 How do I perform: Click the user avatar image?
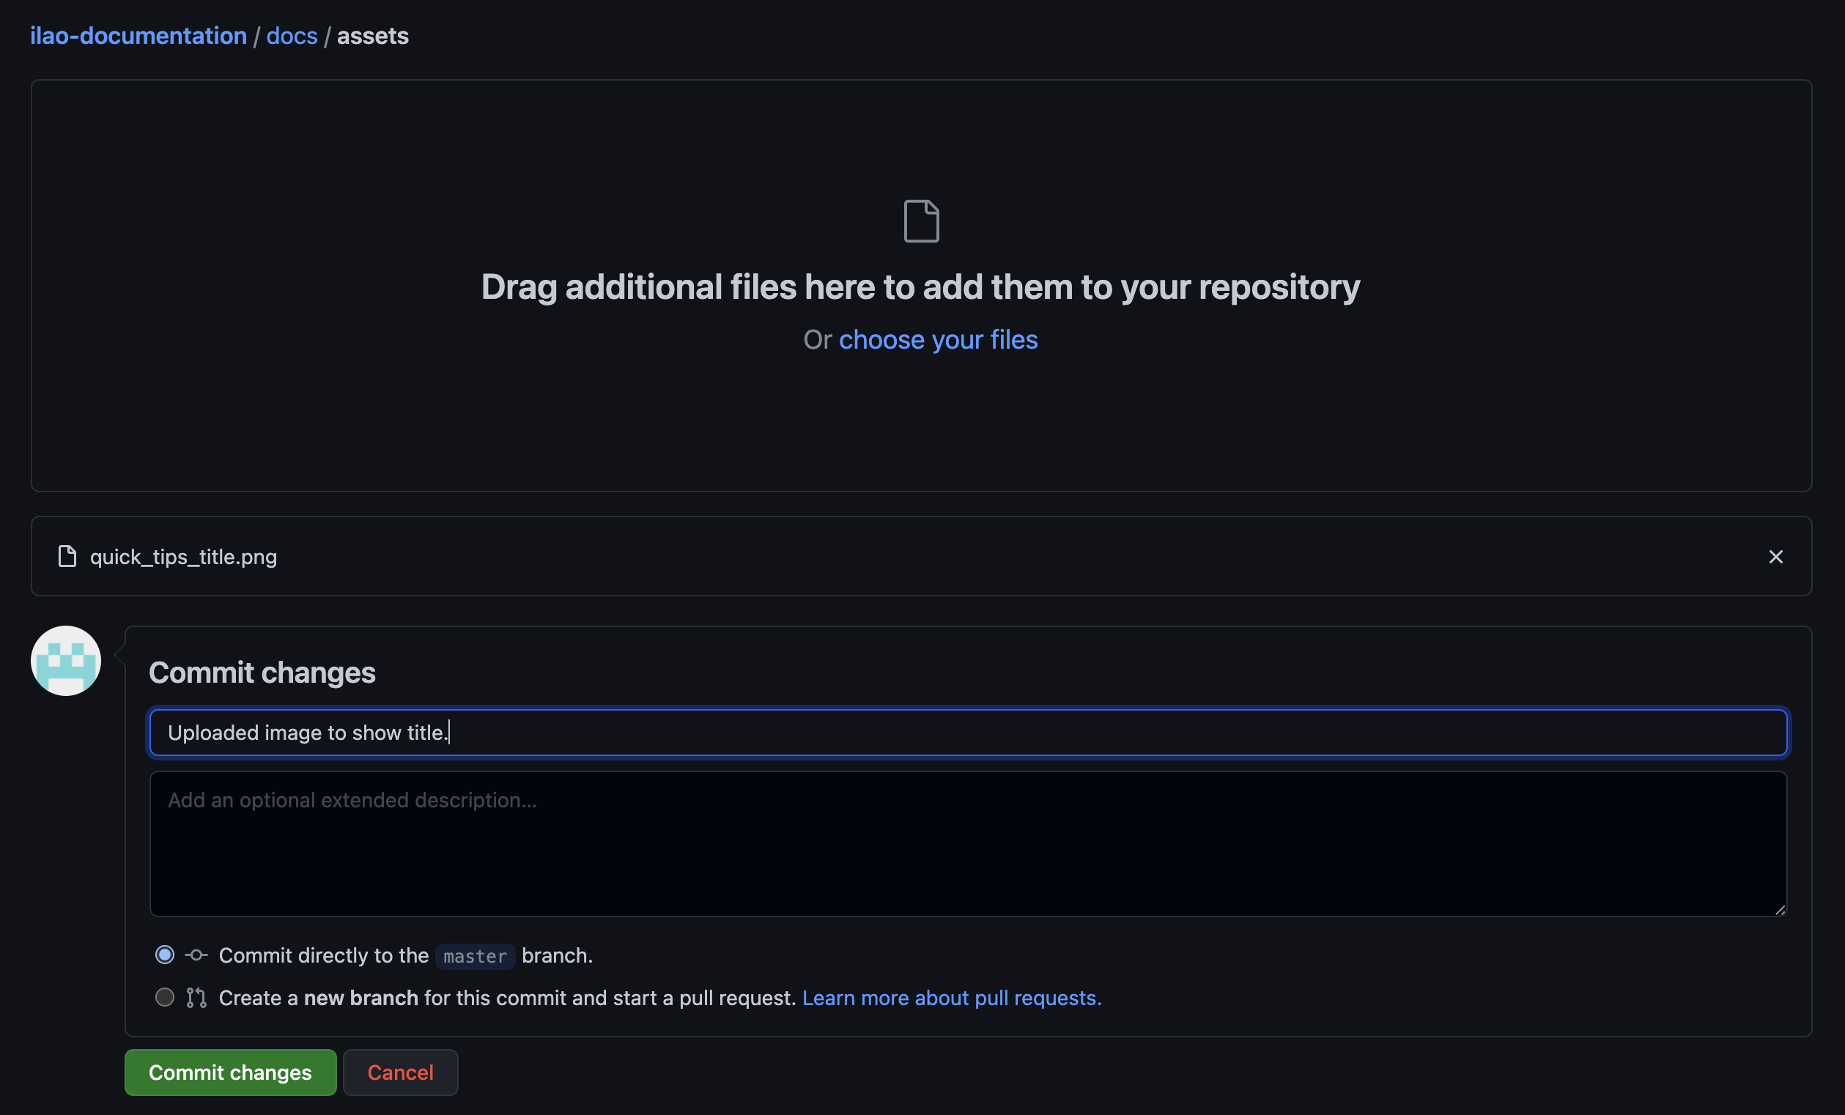coord(66,661)
